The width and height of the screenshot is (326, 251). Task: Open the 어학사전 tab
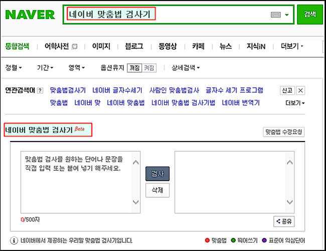pos(57,46)
